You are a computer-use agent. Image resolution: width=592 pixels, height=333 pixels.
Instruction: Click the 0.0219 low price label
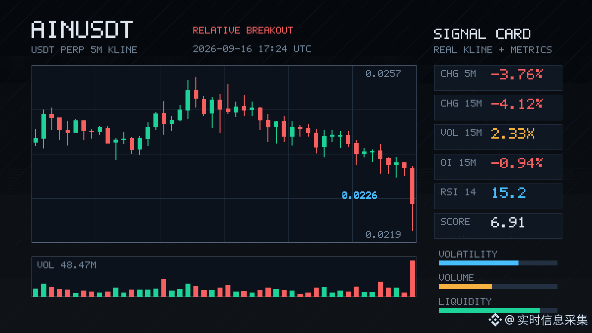pos(383,234)
